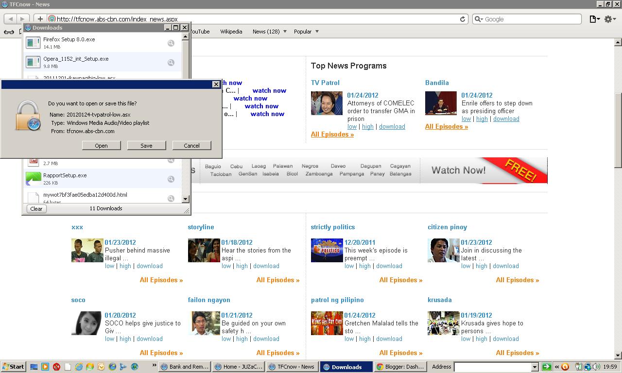
Task: Click high quality link for Bandila
Action: pyautogui.click(x=482, y=119)
